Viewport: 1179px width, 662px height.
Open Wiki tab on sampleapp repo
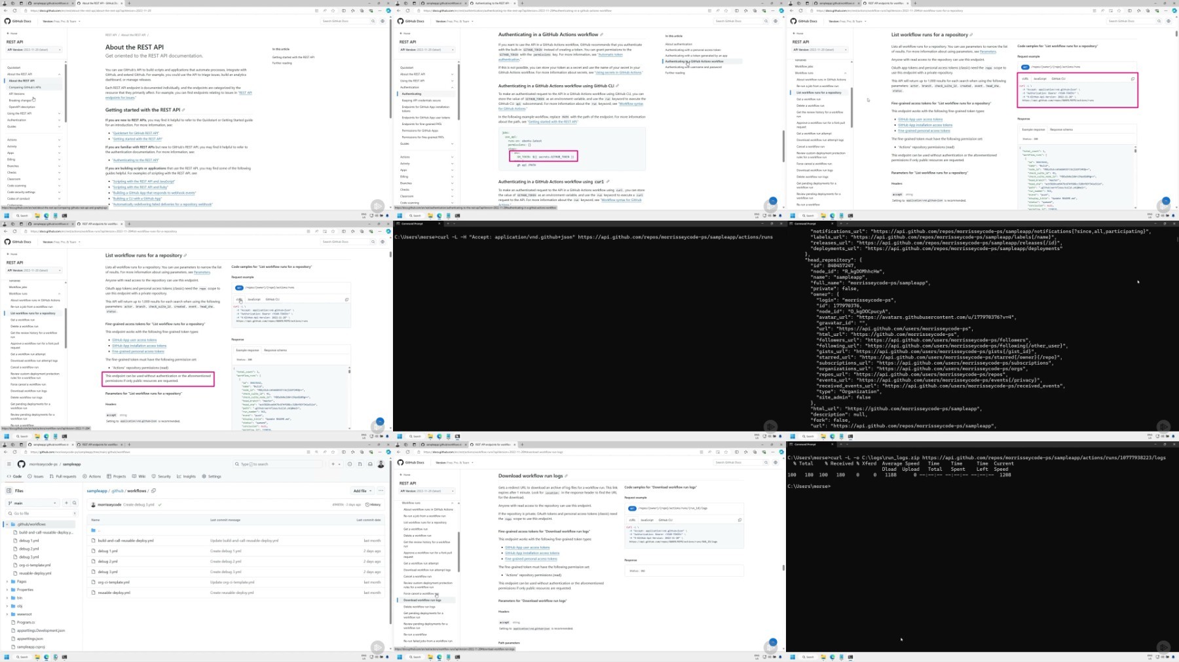pyautogui.click(x=140, y=476)
